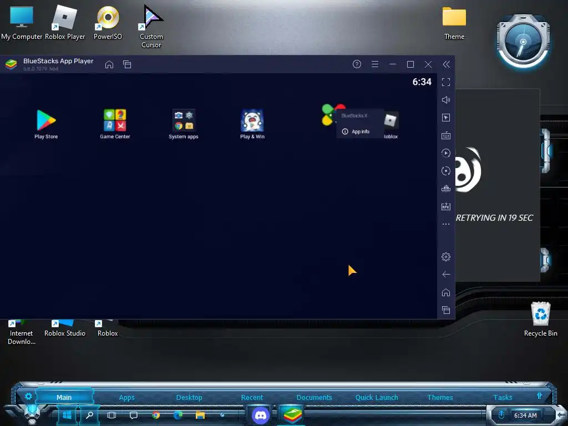Expand more sidebar tools with the ellipsis
The height and width of the screenshot is (426, 568).
coord(446,224)
